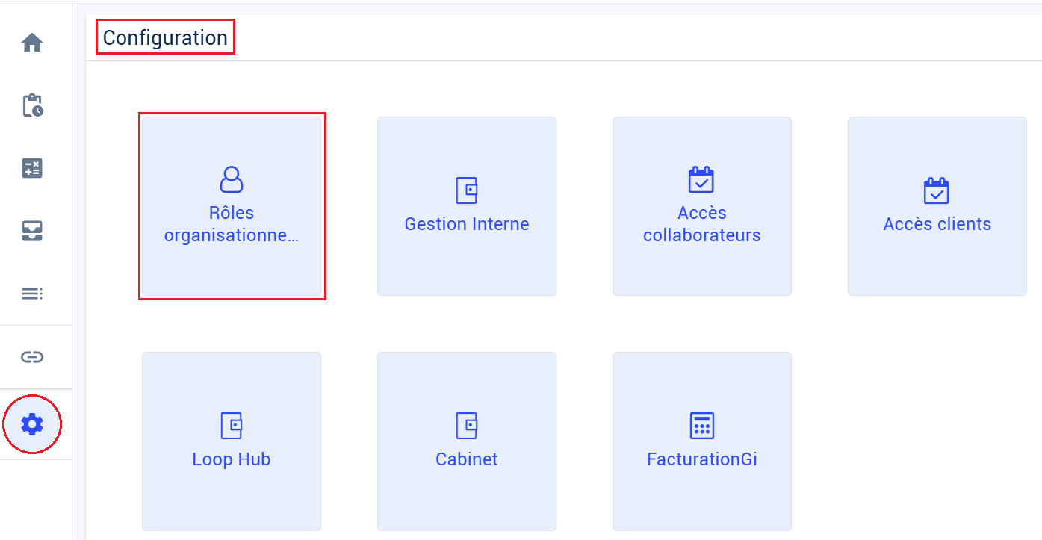Select the Accès collaborateurs label

click(701, 224)
